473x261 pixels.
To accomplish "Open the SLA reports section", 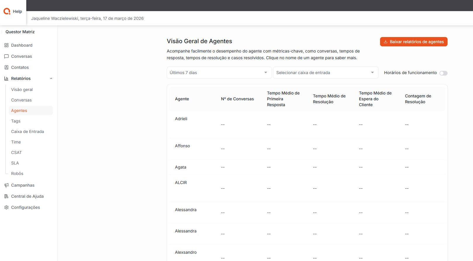I will pyautogui.click(x=15, y=163).
